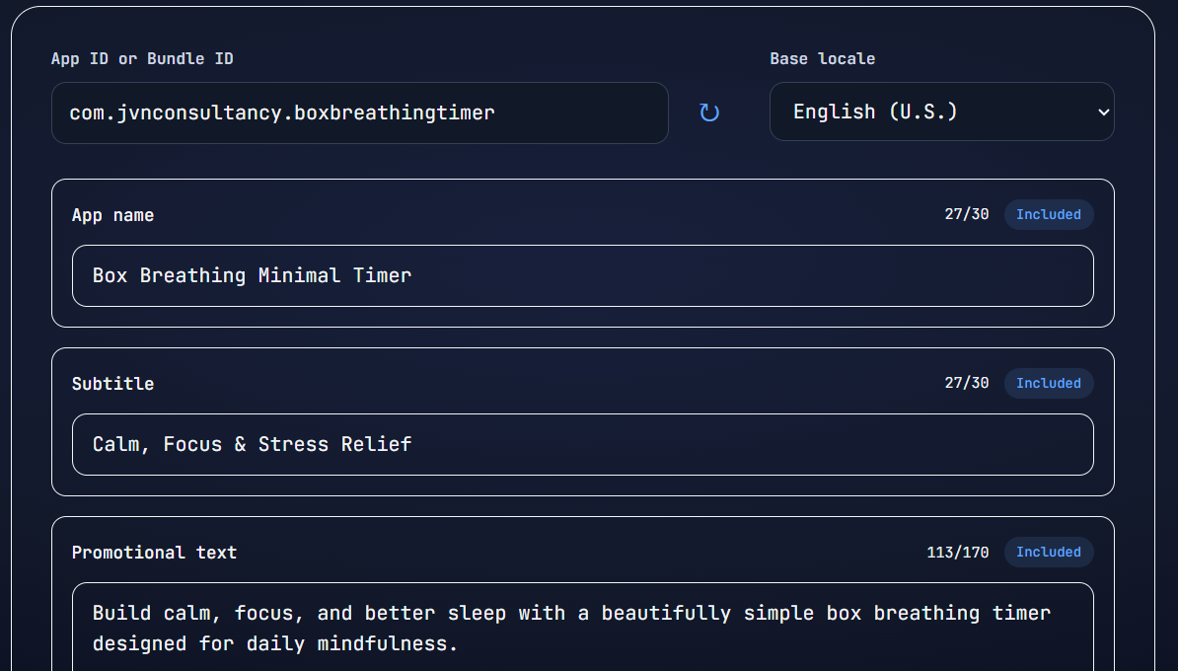Image resolution: width=1178 pixels, height=671 pixels.
Task: Click the Promotional text textarea
Action: click(x=582, y=628)
